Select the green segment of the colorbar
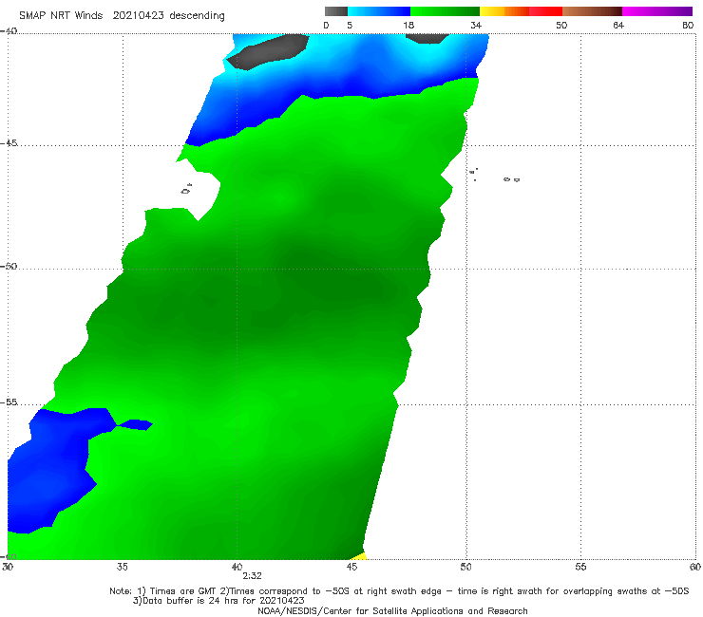The height and width of the screenshot is (617, 703). [445, 11]
